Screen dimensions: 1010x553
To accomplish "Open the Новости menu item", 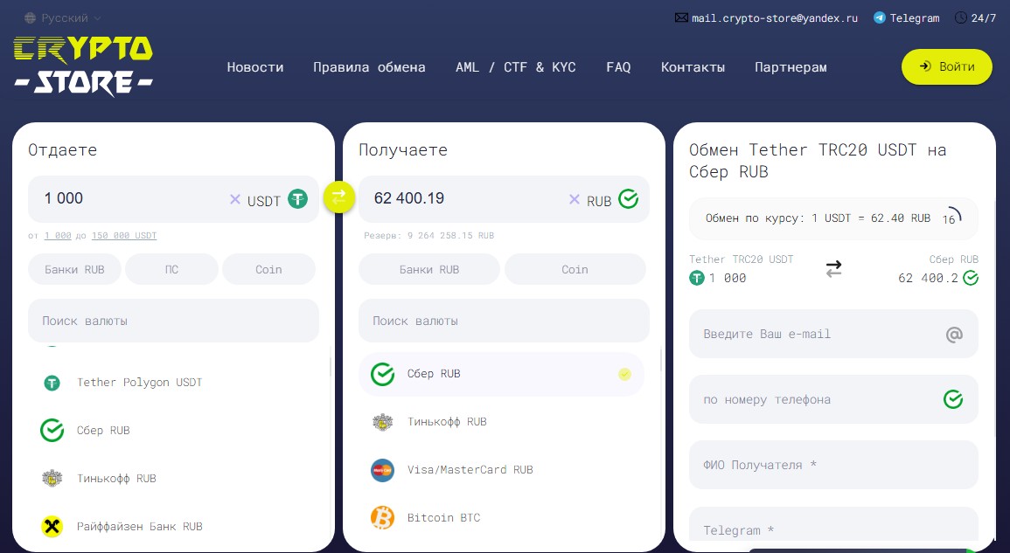I will coord(255,67).
